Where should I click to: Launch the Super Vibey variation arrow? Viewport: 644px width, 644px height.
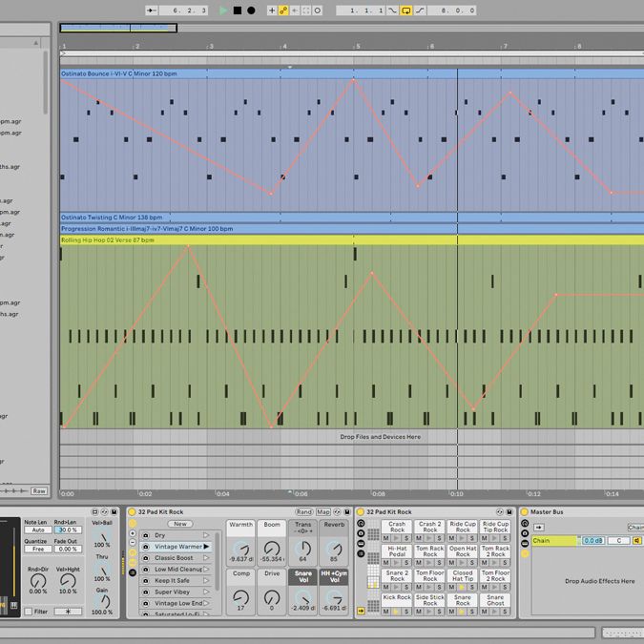(x=207, y=592)
